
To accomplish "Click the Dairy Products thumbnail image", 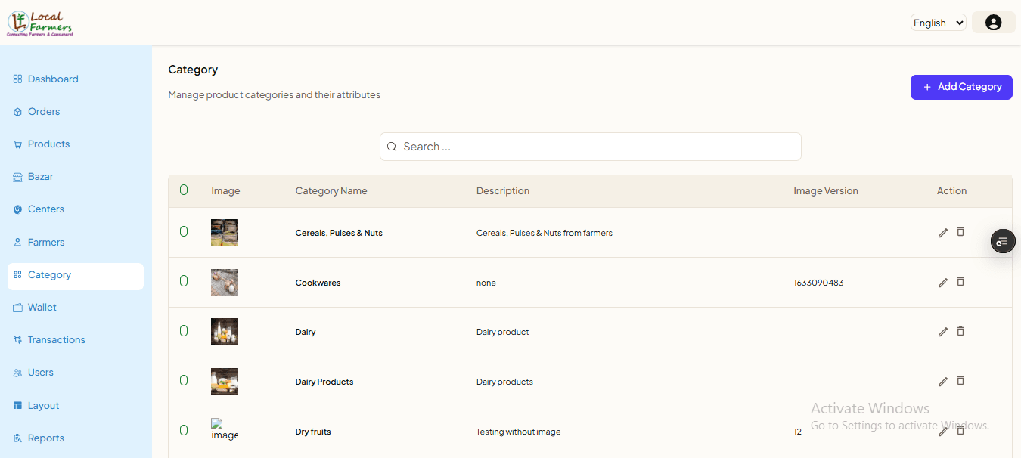I will click(225, 382).
